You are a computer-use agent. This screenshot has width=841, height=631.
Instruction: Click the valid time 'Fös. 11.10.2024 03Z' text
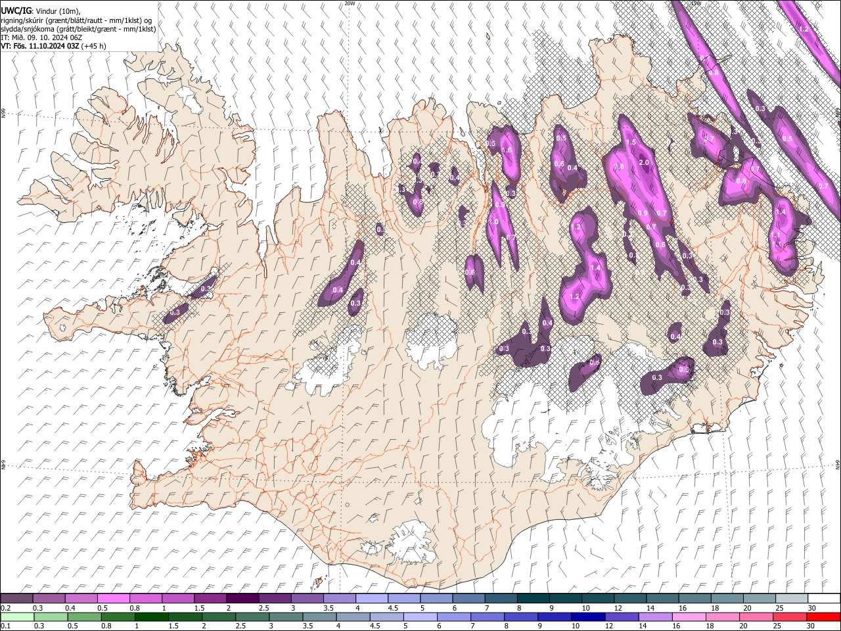(x=46, y=46)
